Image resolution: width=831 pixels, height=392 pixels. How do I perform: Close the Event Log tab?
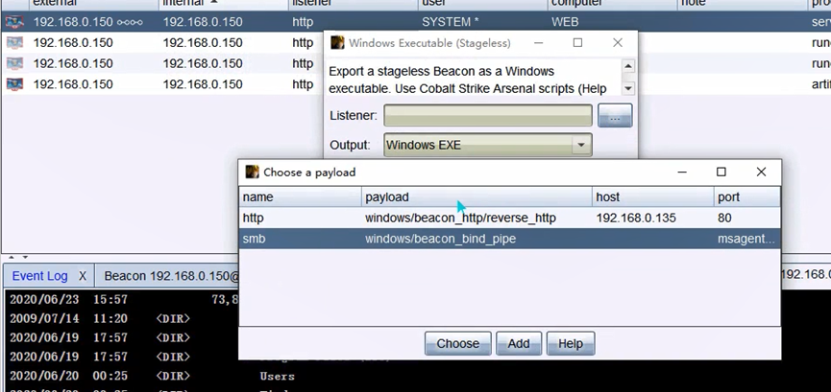(83, 276)
